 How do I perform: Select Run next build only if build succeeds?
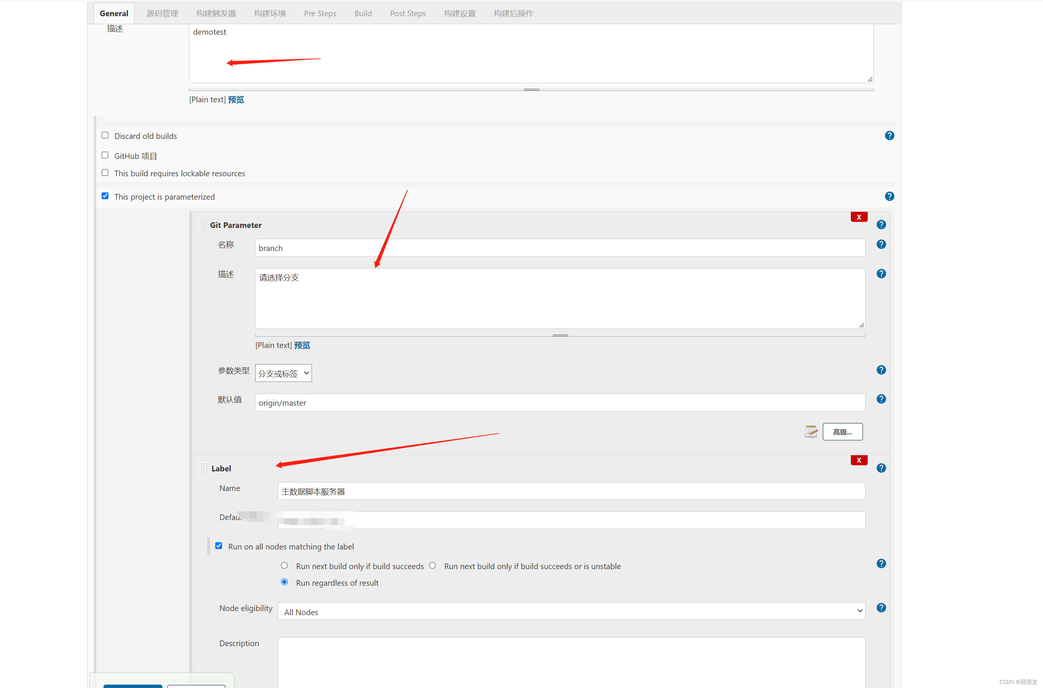[x=284, y=565]
